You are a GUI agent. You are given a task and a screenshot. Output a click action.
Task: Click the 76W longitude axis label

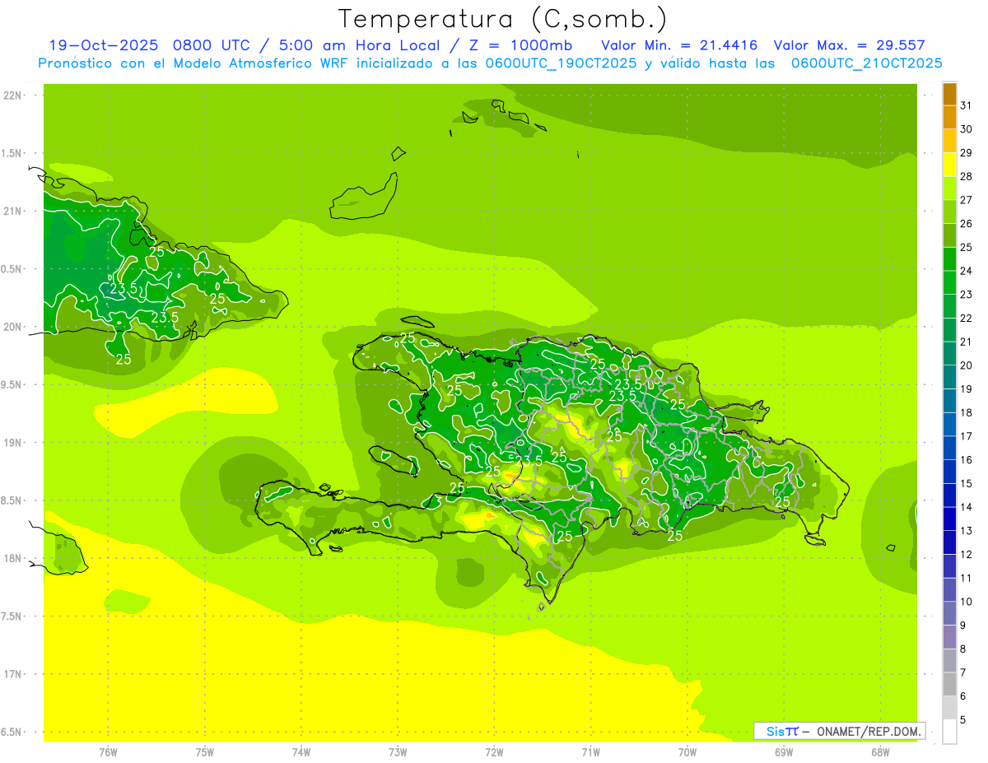pos(108,751)
